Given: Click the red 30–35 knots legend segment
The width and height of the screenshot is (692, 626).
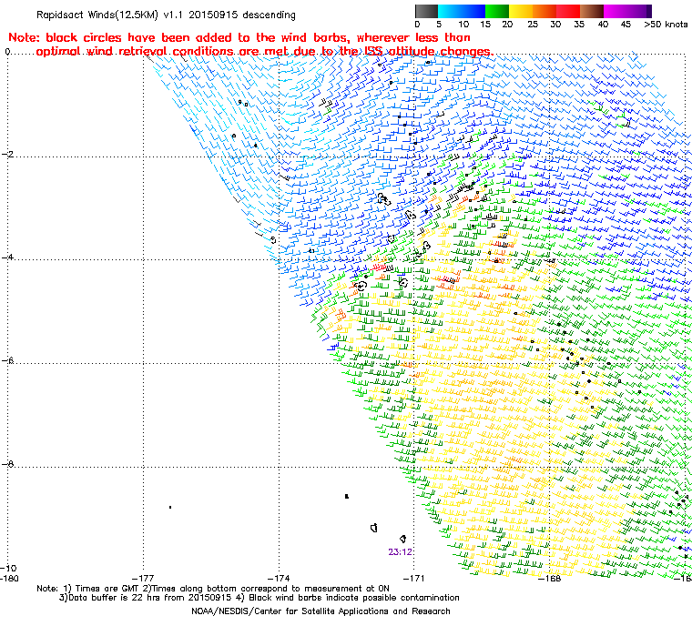Looking at the screenshot, I should coord(568,11).
